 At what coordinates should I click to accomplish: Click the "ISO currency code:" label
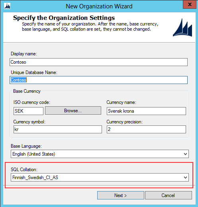tap(32, 102)
